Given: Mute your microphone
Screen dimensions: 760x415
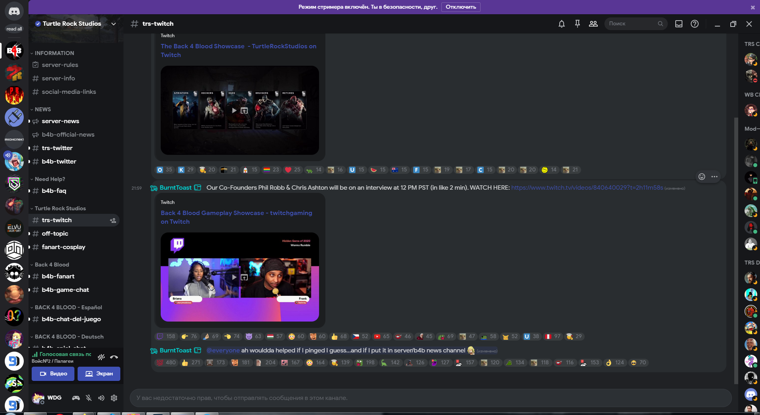Looking at the screenshot, I should tap(89, 398).
